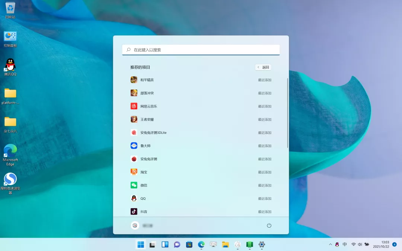Launch 安兔兔评测 icon in list
The width and height of the screenshot is (402, 251).
pos(134,159)
